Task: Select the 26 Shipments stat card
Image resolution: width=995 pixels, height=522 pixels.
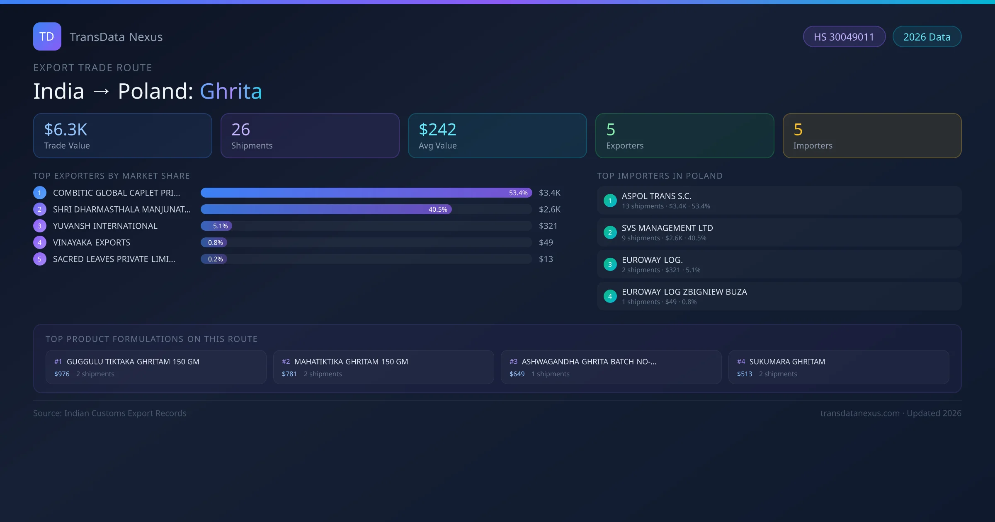Action: 310,135
